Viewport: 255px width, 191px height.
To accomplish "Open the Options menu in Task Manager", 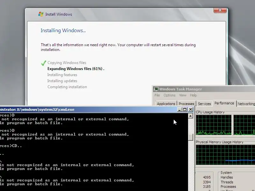I will pyautogui.click(x=170, y=95).
